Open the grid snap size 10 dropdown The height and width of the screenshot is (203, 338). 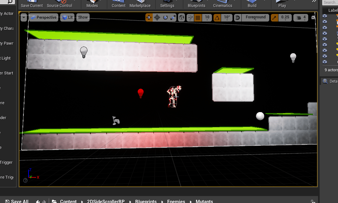(207, 17)
